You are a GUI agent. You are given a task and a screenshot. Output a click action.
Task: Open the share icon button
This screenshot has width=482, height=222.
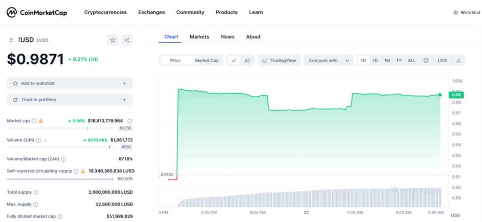[x=127, y=40]
